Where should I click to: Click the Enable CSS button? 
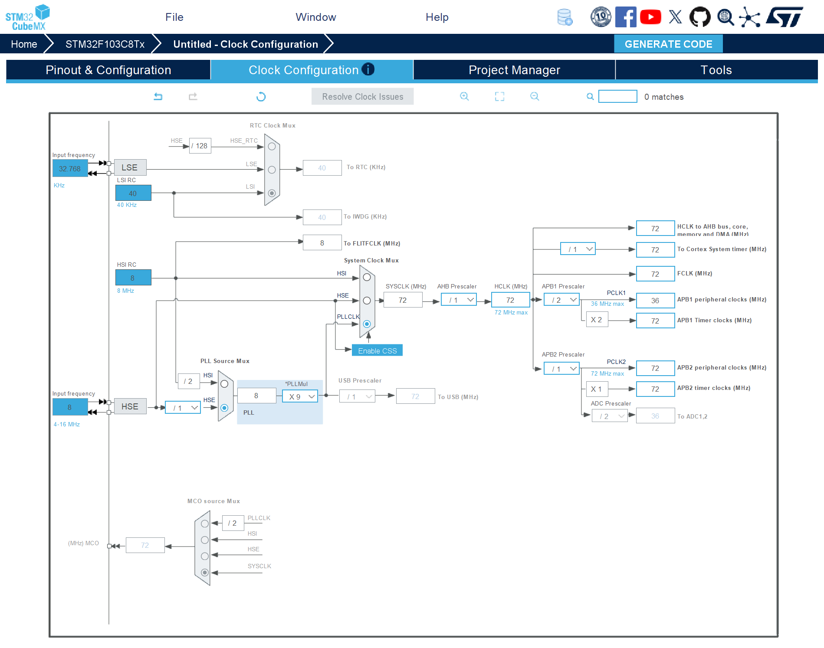click(x=377, y=350)
